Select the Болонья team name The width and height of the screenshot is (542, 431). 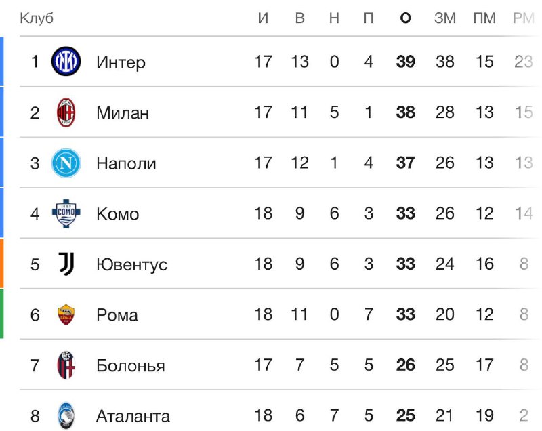tap(131, 366)
